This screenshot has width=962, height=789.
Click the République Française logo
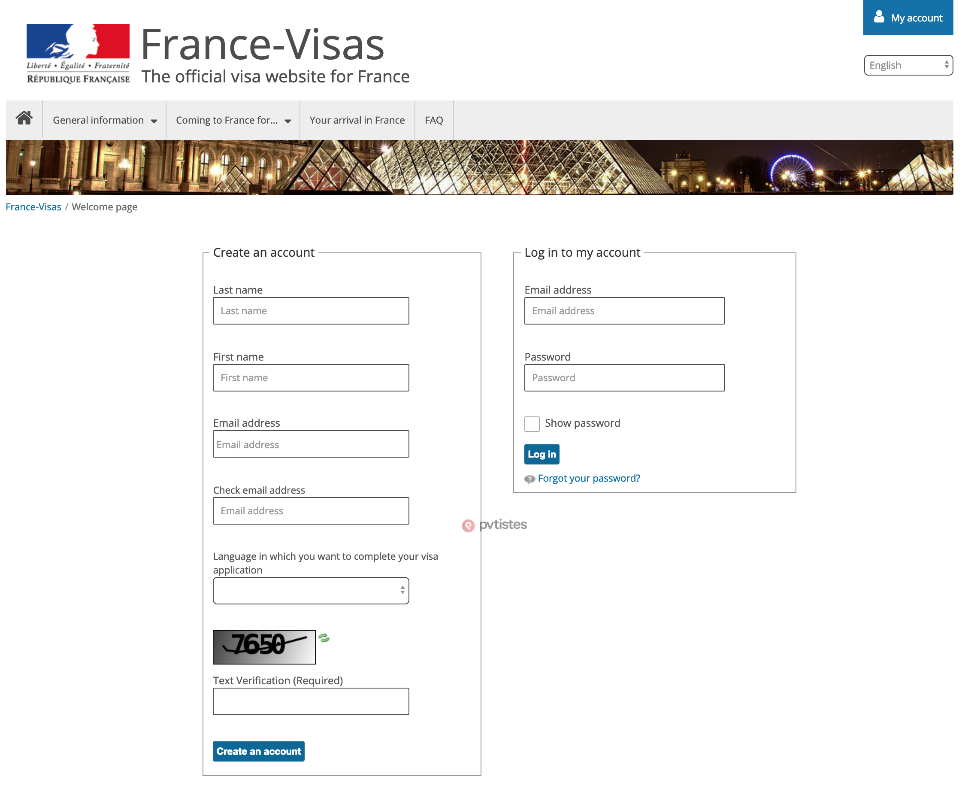click(78, 54)
